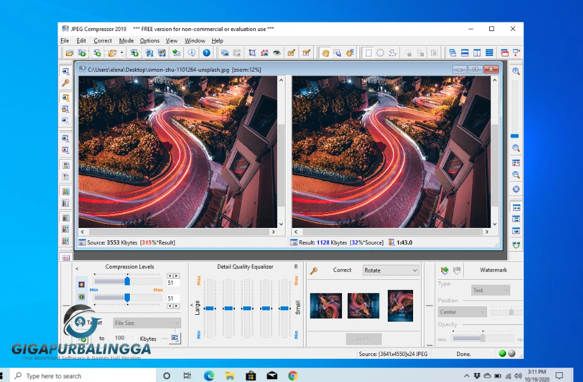Select the rectangular selection tool
Screen dimensions: 583x382
click(x=369, y=53)
